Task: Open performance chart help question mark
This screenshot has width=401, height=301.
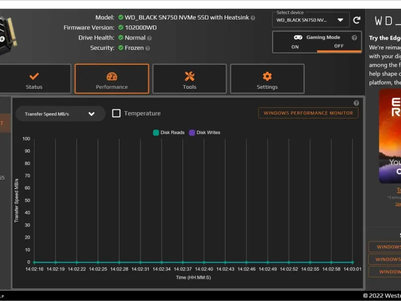Action: click(356, 103)
